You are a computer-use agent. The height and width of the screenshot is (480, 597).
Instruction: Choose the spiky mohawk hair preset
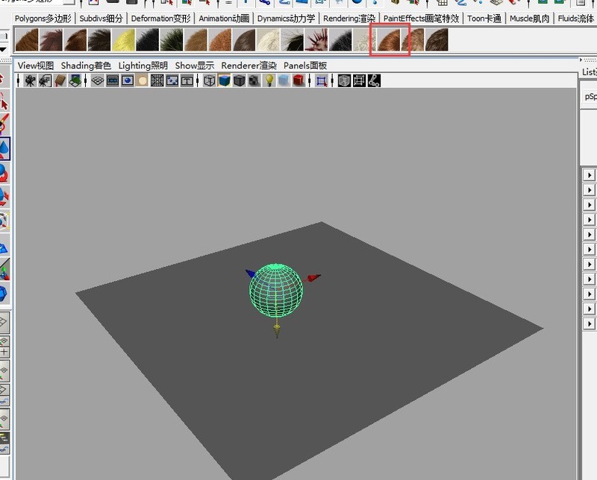pos(318,40)
